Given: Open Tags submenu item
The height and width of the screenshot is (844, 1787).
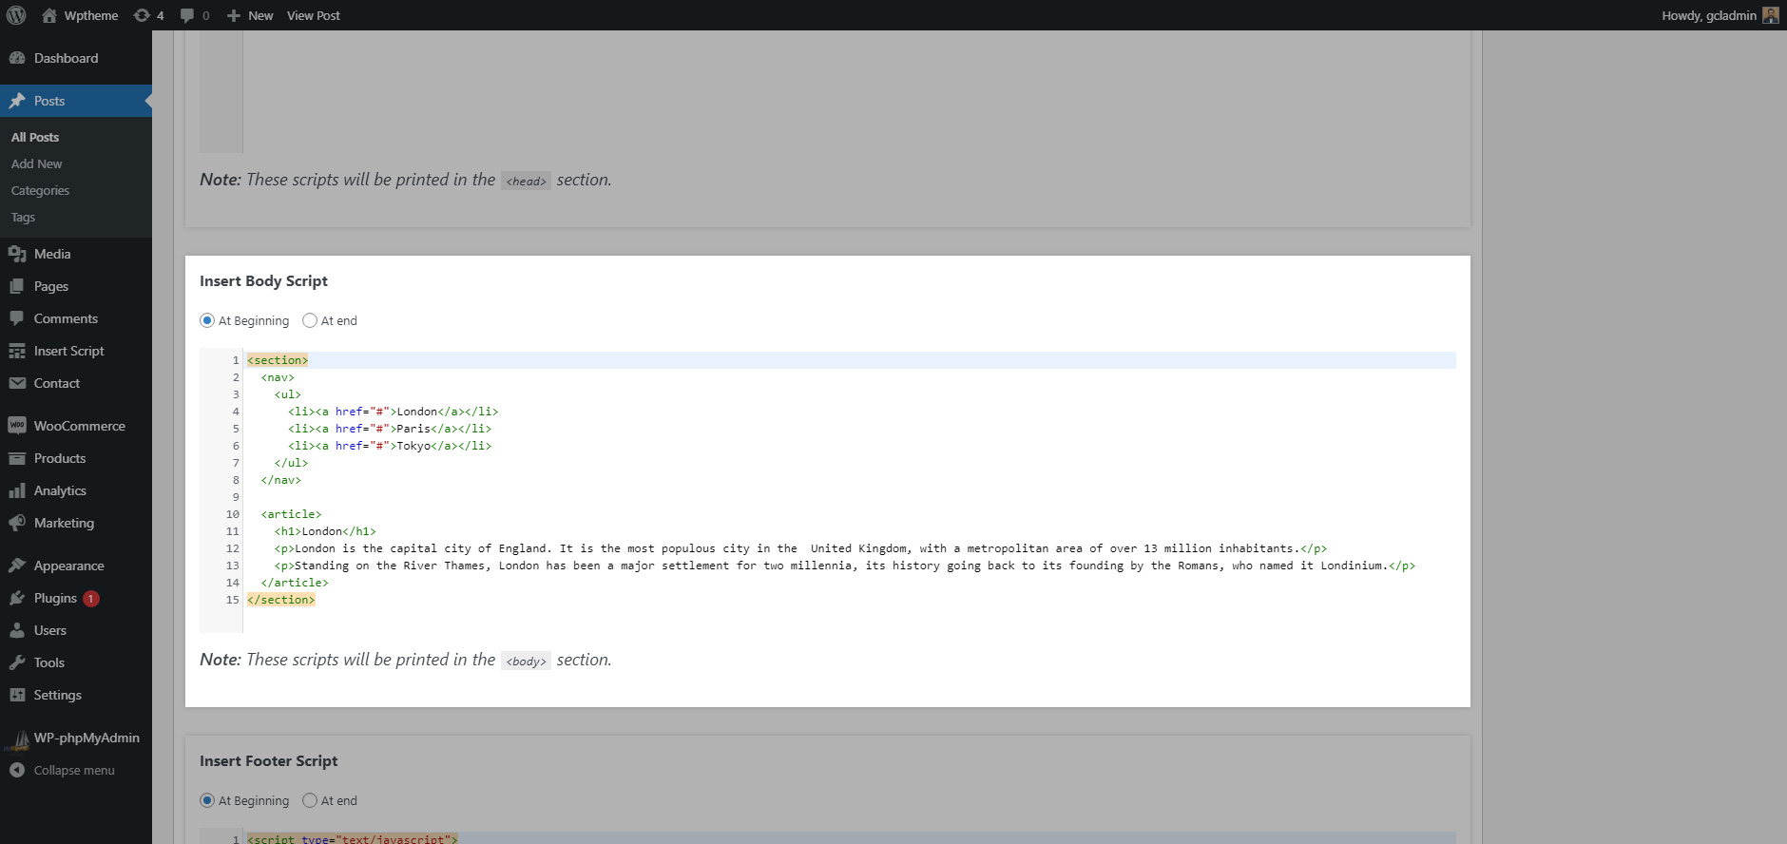Looking at the screenshot, I should [23, 217].
